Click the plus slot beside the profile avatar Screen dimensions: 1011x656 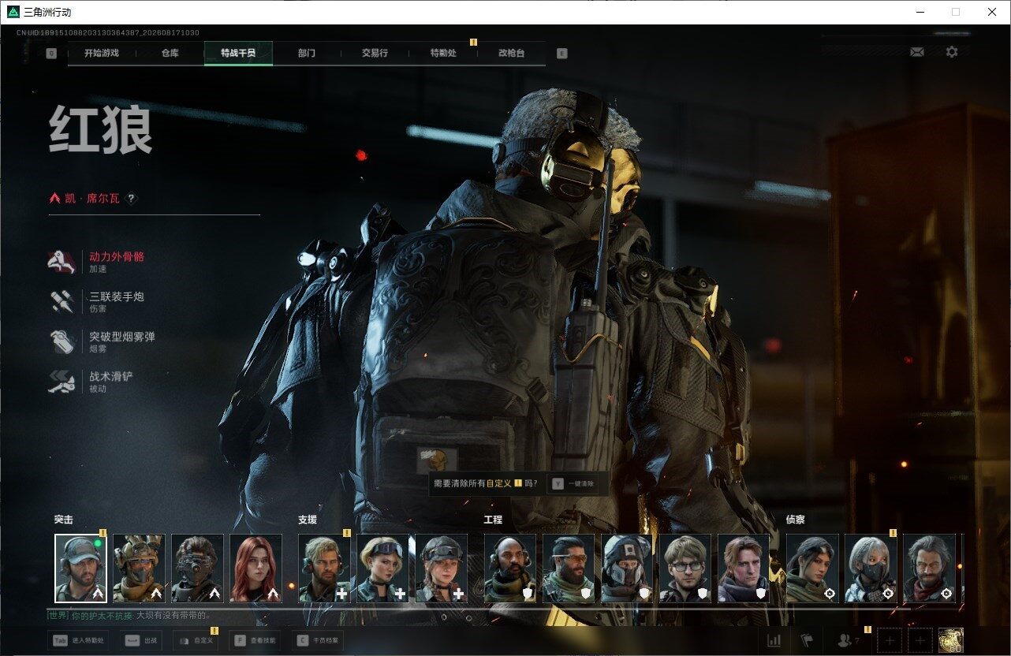point(920,641)
